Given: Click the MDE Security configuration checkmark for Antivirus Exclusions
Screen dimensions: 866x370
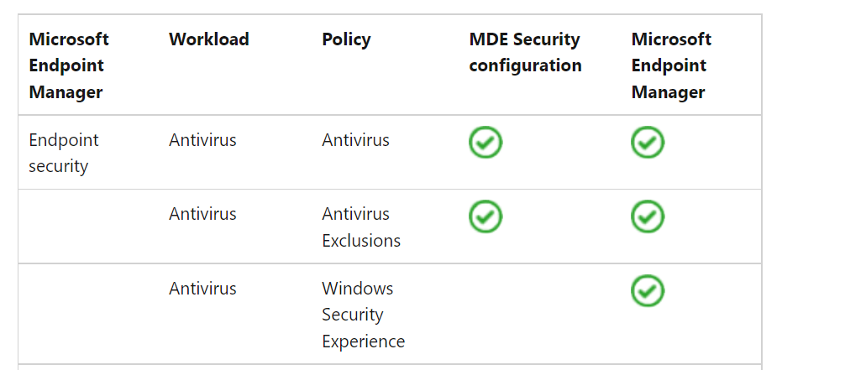Looking at the screenshot, I should click(485, 216).
